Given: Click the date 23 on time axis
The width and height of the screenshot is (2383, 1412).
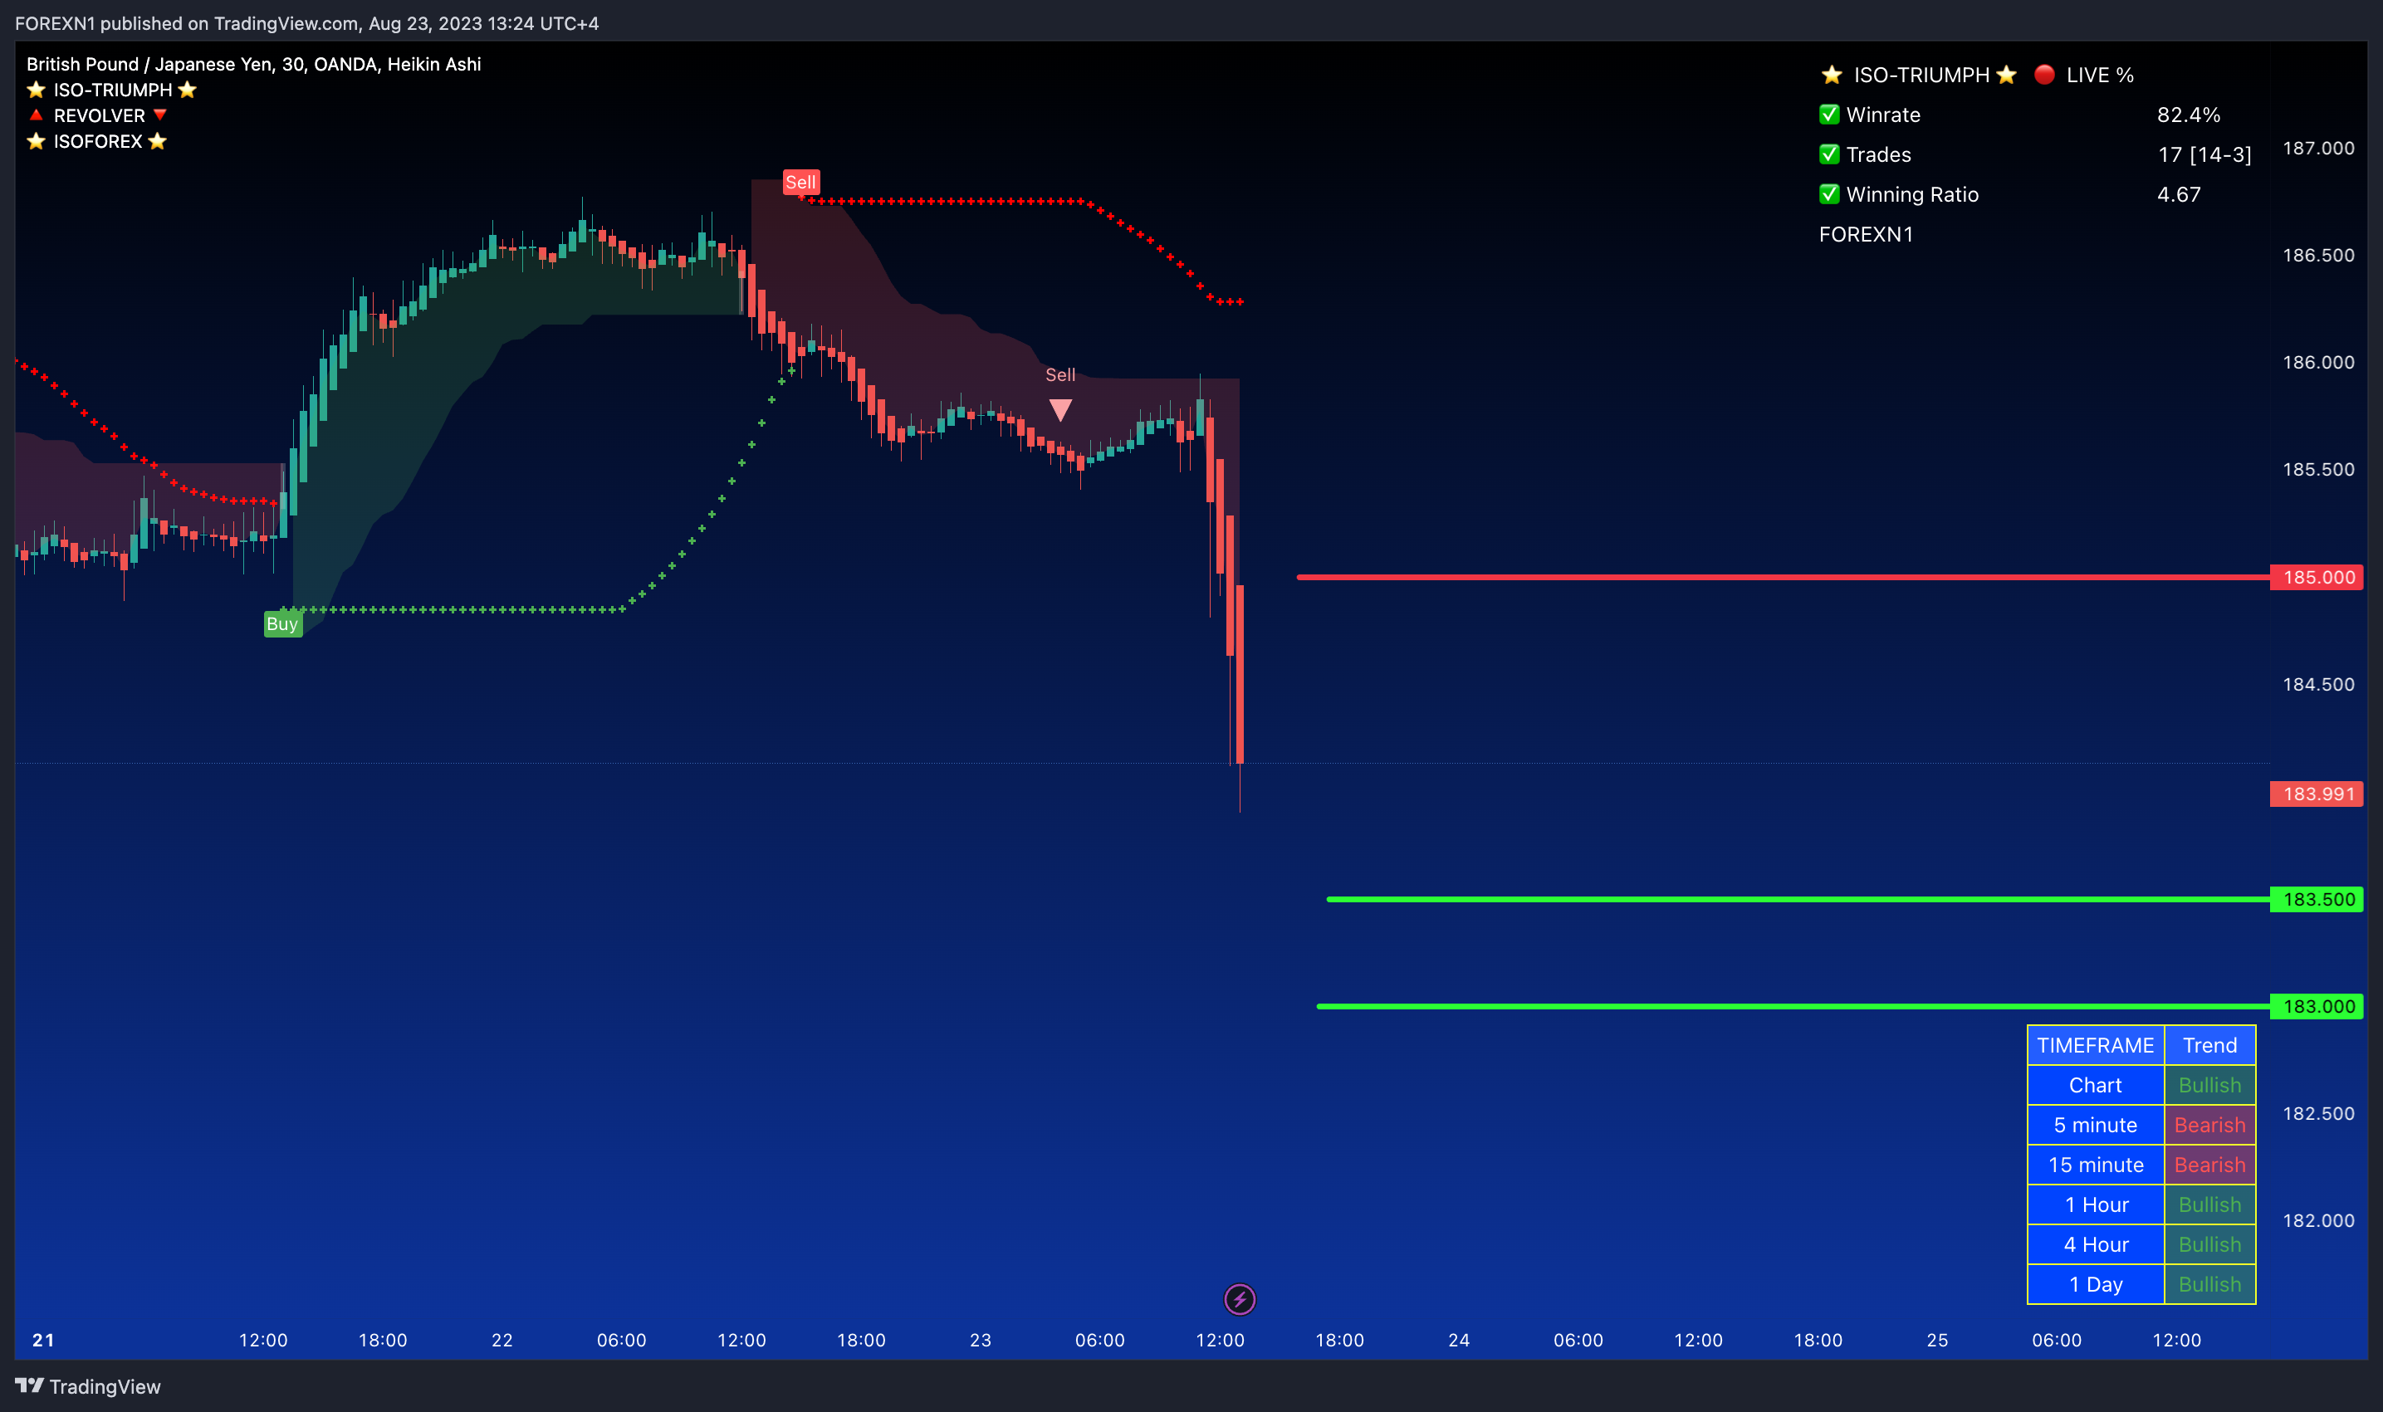Looking at the screenshot, I should [x=981, y=1340].
